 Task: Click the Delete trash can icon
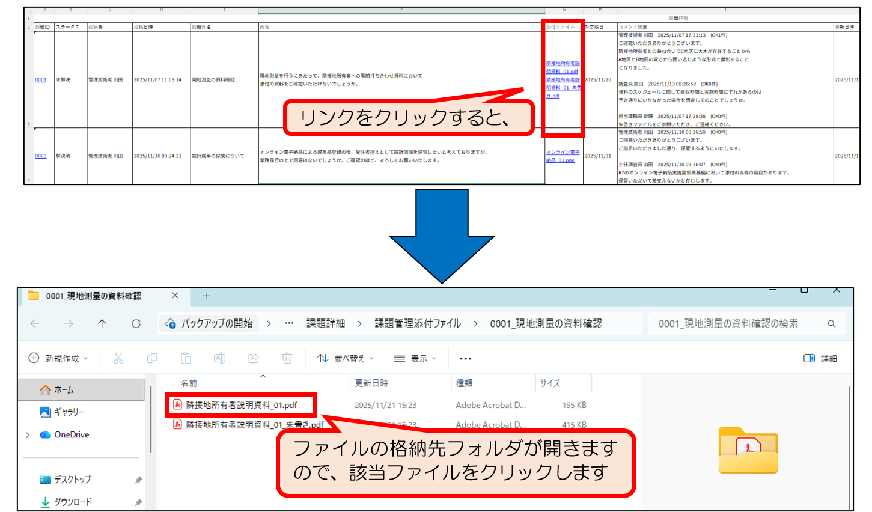[287, 358]
